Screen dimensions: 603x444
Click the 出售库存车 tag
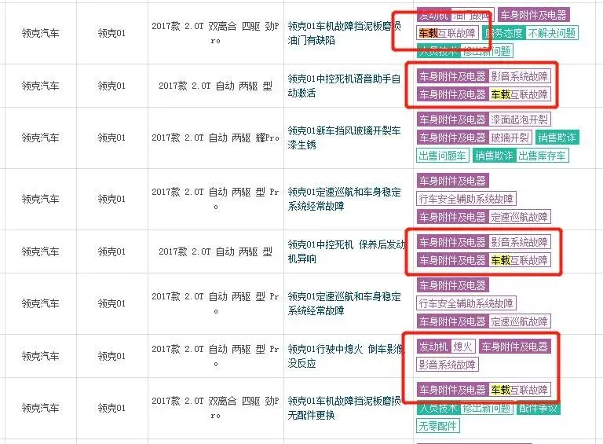(x=542, y=156)
